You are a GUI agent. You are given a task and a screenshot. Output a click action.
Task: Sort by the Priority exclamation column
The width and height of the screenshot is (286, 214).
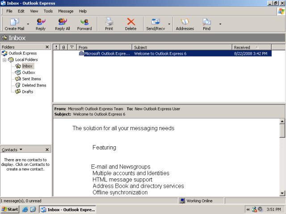(56, 47)
